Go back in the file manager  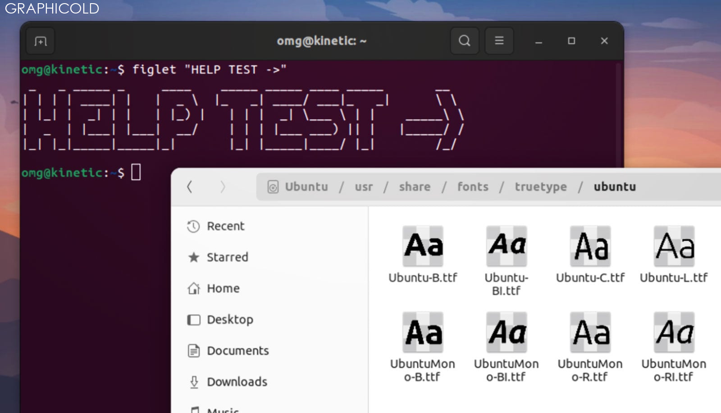click(190, 187)
